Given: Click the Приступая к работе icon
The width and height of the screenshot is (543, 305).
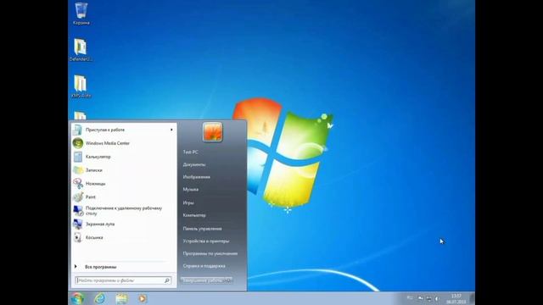Looking at the screenshot, I should coord(78,130).
